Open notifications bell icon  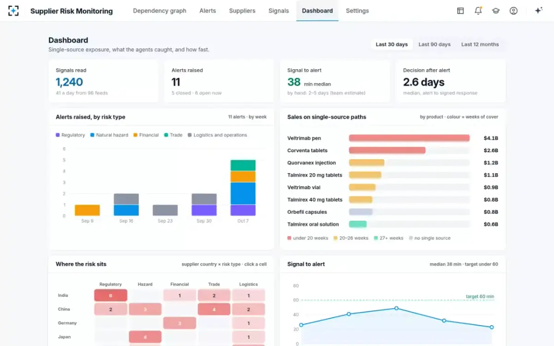[x=478, y=11]
